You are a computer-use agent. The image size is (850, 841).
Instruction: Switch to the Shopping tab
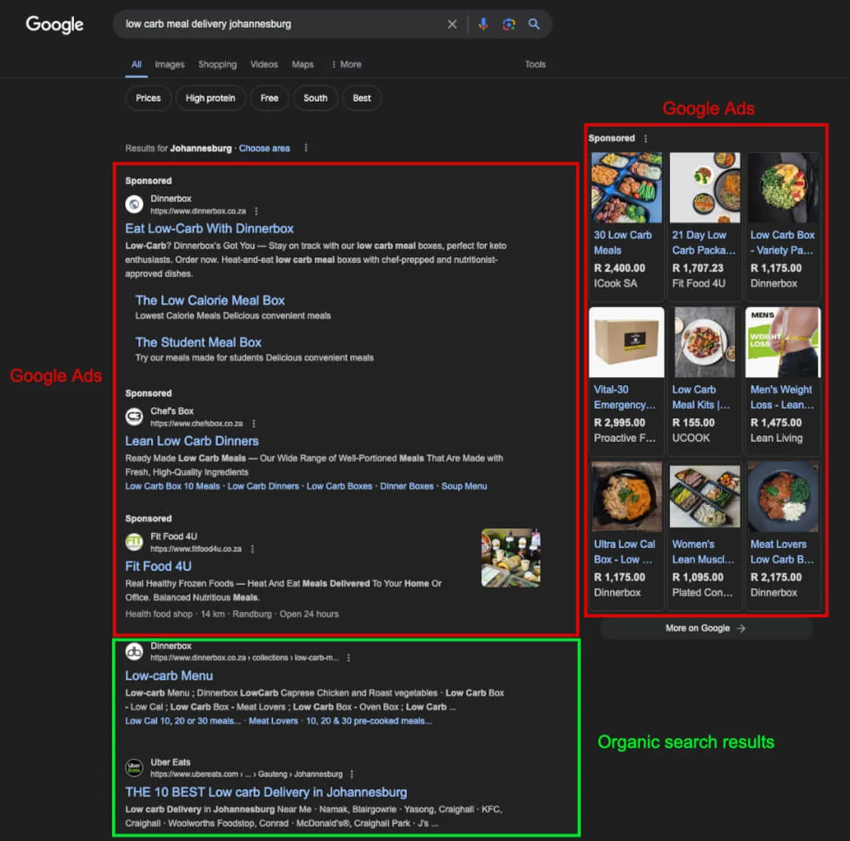pos(217,64)
